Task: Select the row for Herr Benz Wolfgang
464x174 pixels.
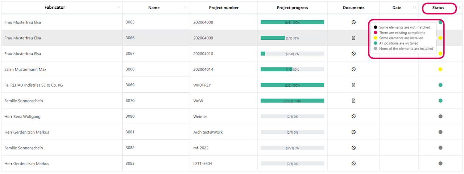Action: [x=22, y=117]
